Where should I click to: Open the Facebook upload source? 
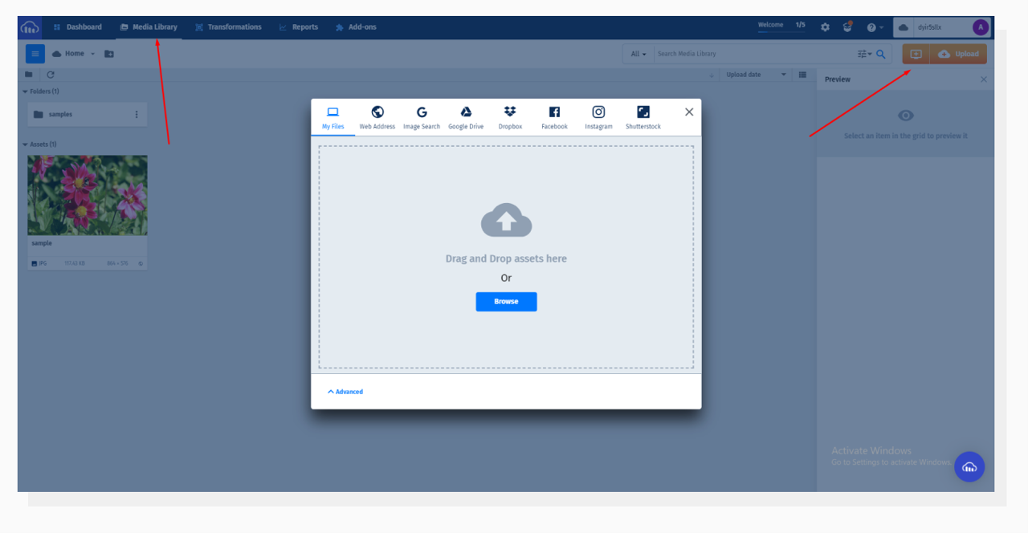[x=554, y=116]
